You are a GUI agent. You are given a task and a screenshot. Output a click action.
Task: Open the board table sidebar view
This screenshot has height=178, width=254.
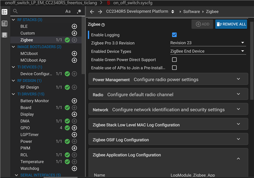(4, 23)
